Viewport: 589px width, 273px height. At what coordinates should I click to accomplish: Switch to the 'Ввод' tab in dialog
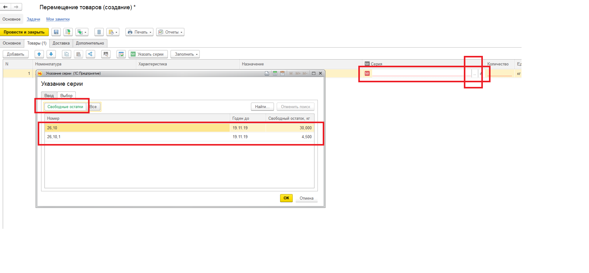click(x=49, y=96)
